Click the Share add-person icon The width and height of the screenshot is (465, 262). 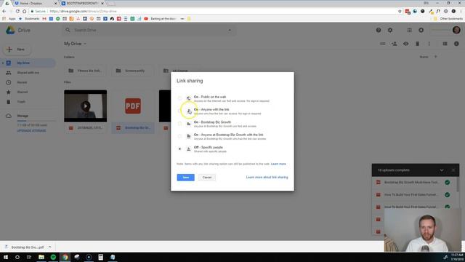[394, 44]
